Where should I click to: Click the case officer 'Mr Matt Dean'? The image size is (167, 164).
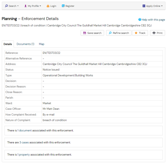[51, 109]
